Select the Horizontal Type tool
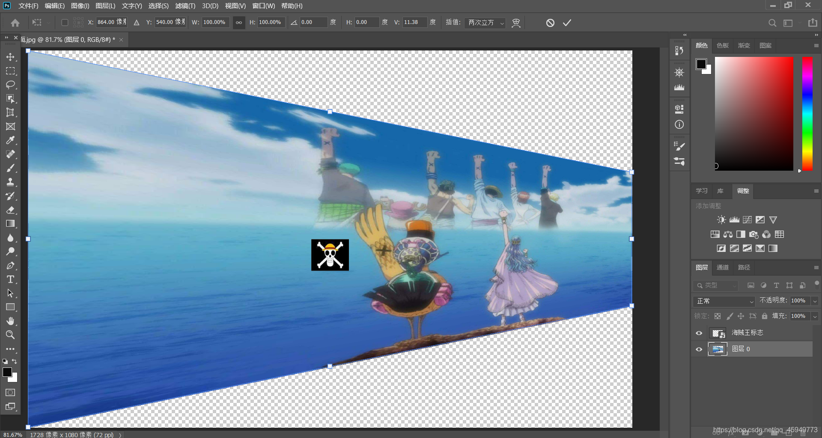This screenshot has width=822, height=438. click(10, 279)
